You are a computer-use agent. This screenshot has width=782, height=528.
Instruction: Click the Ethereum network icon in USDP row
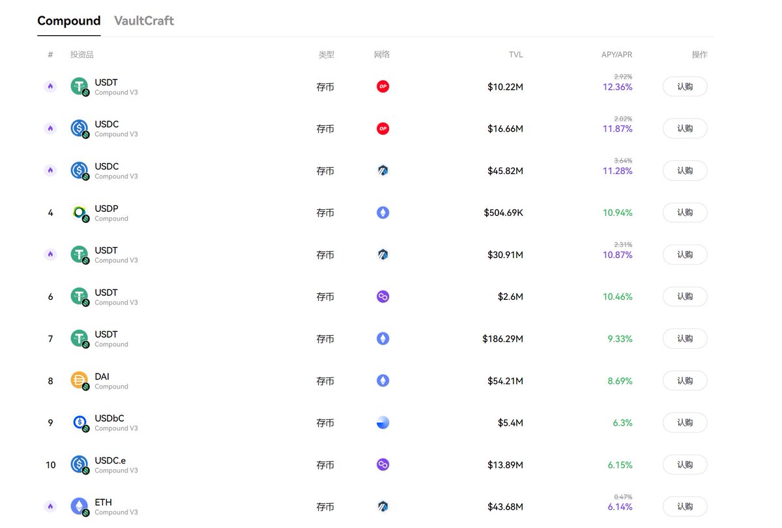[x=383, y=213]
